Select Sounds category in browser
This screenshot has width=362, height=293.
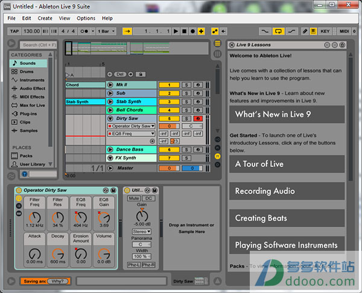pyautogui.click(x=28, y=63)
